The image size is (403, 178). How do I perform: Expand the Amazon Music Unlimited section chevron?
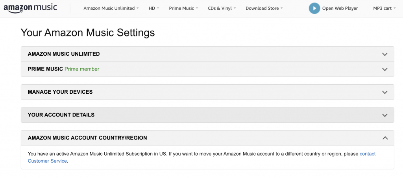pyautogui.click(x=385, y=54)
